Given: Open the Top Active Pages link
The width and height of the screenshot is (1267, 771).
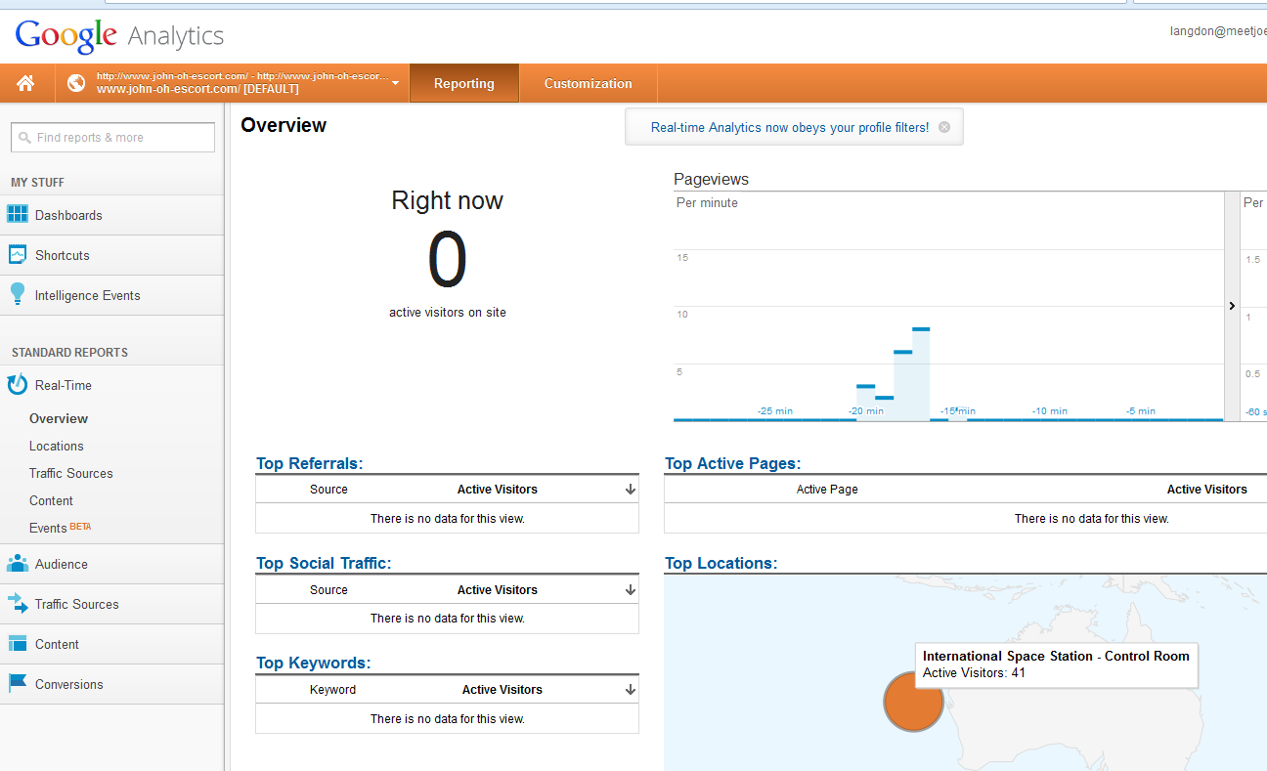Looking at the screenshot, I should tap(732, 463).
